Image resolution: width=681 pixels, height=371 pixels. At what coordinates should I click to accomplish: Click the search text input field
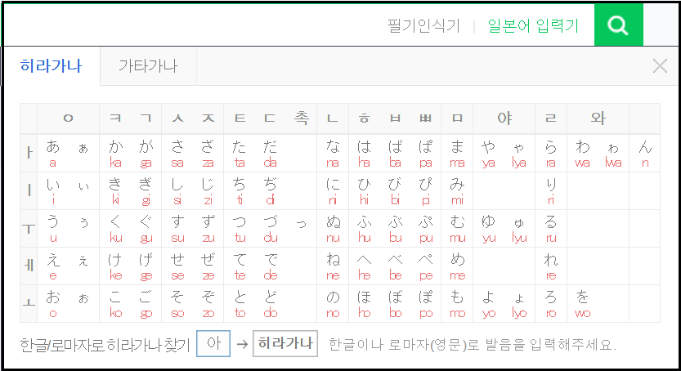(193, 25)
